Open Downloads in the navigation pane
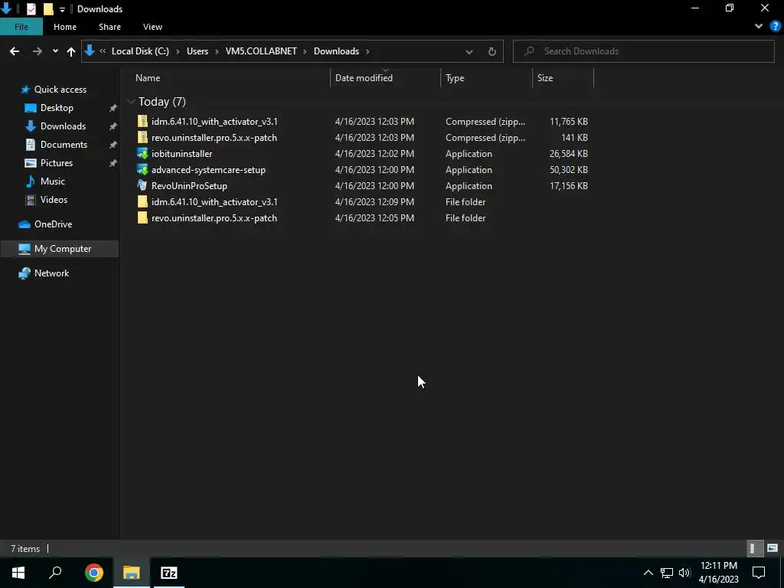This screenshot has height=588, width=784. 63,126
